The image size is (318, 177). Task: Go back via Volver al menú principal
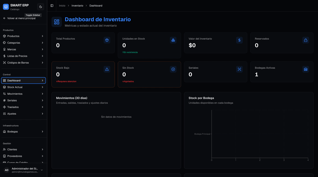click(21, 18)
